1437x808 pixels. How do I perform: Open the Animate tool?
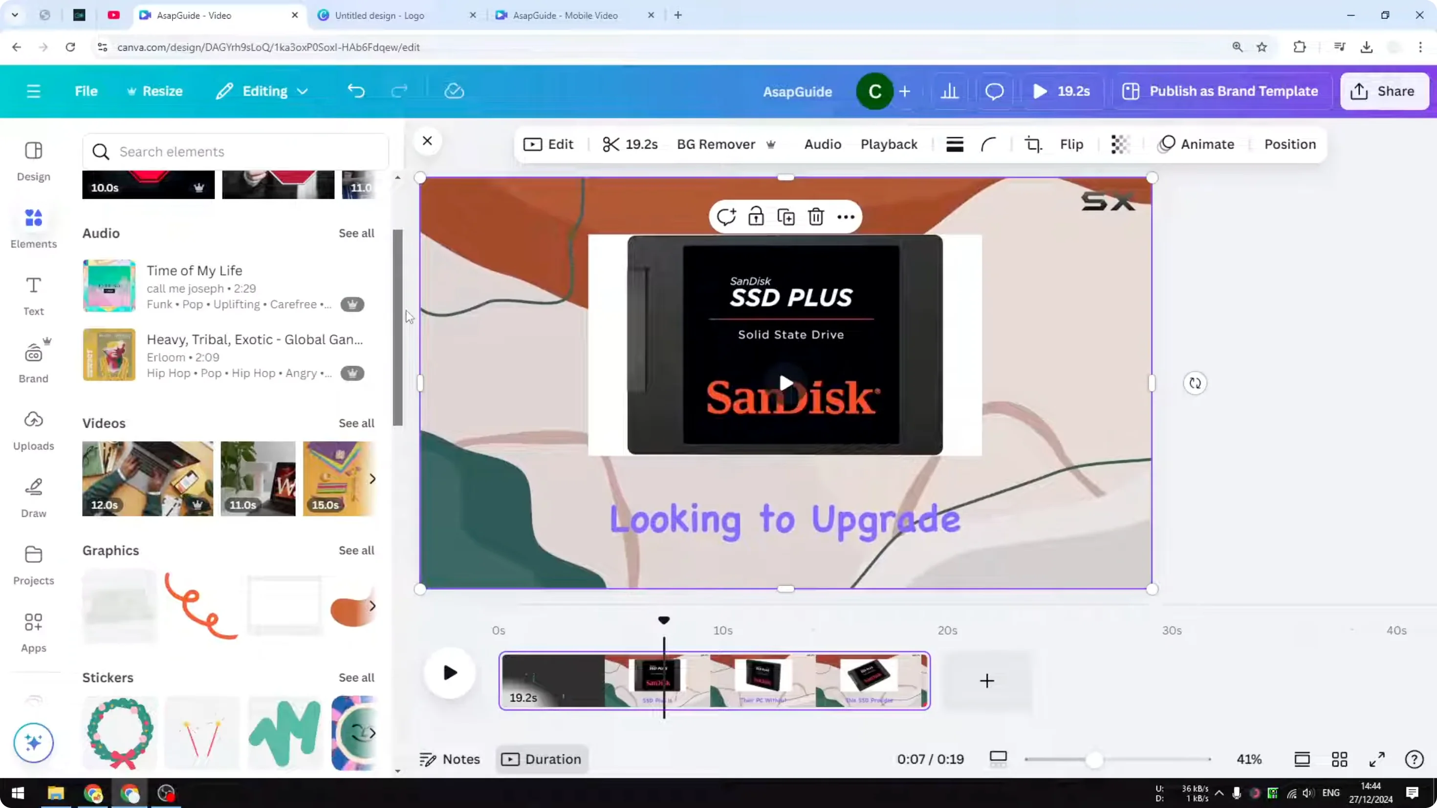click(x=1196, y=144)
